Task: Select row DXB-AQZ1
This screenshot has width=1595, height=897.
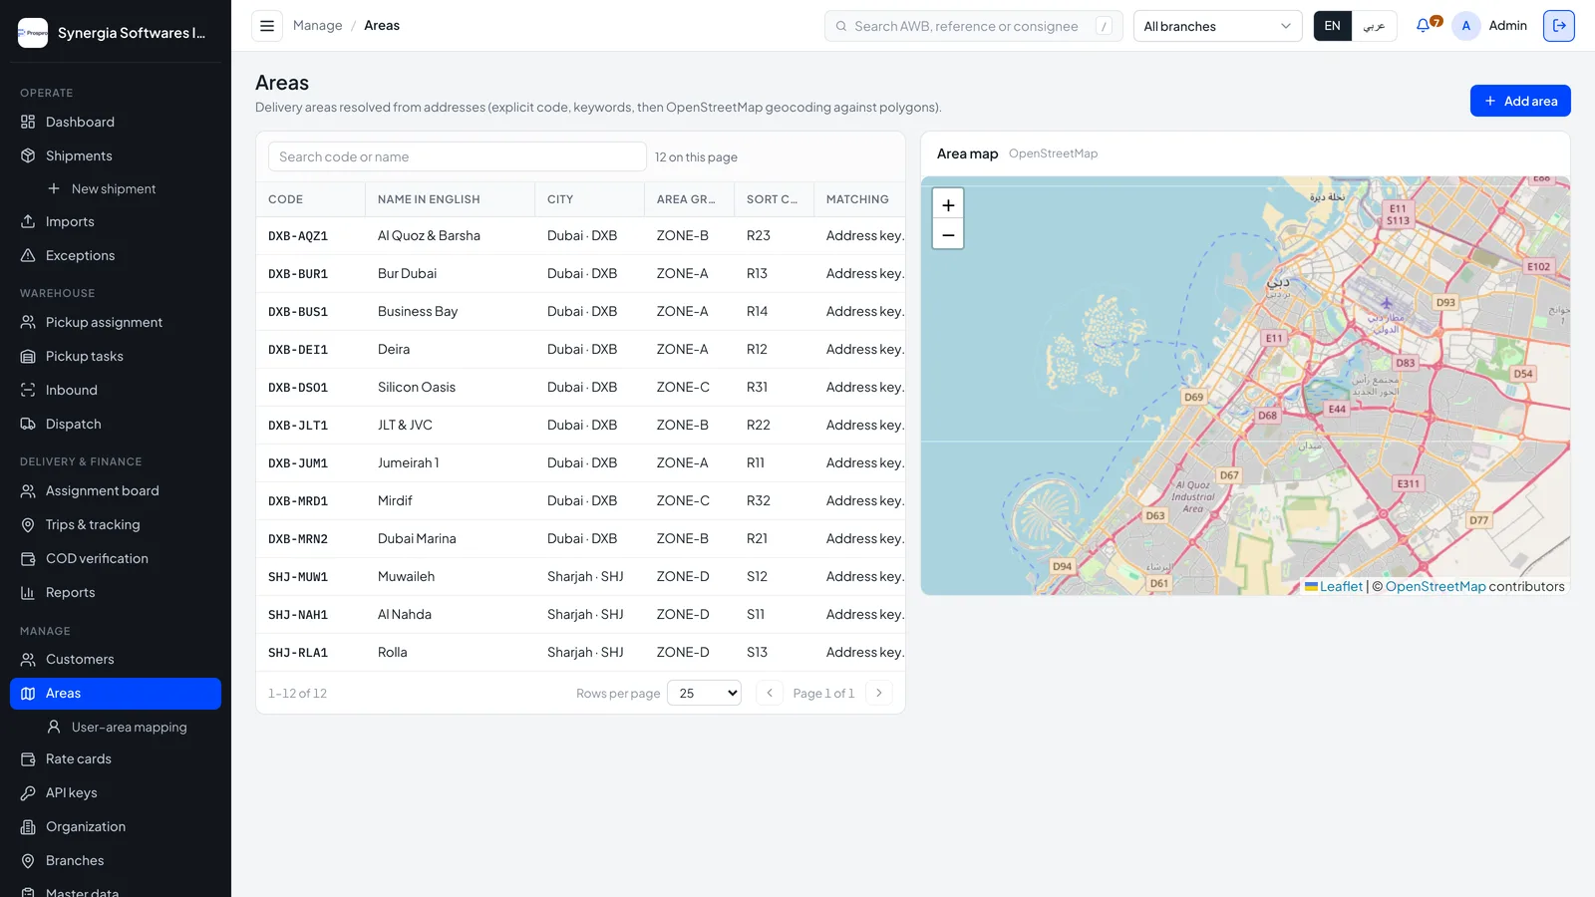Action: (x=580, y=236)
